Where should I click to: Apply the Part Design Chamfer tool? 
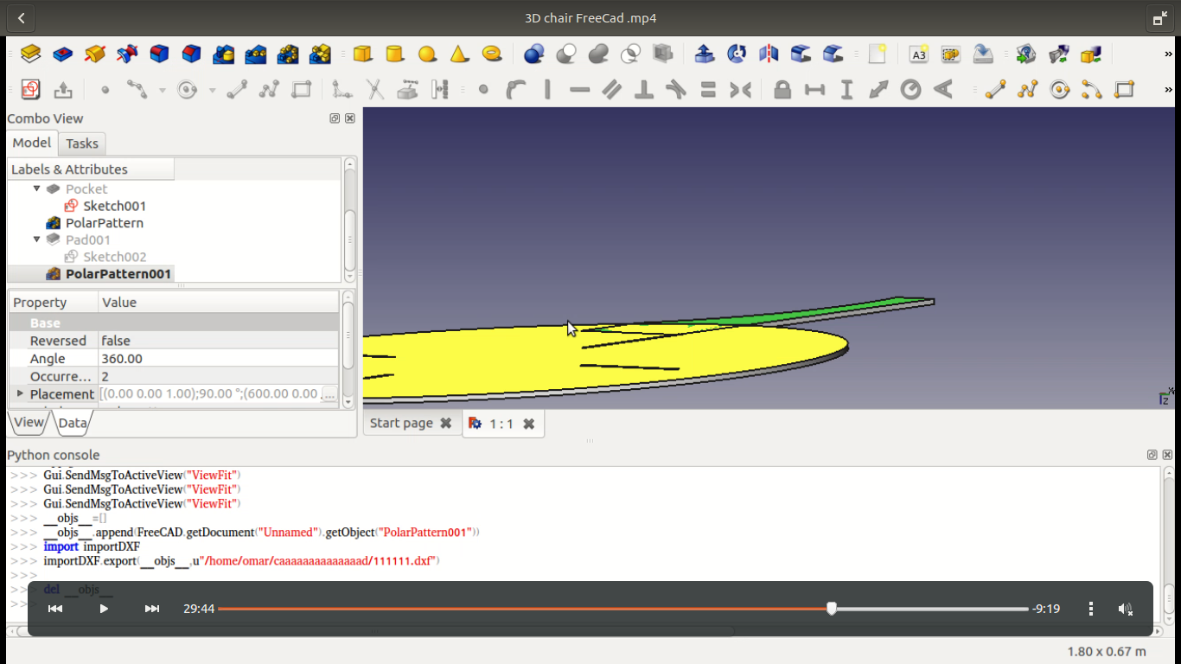191,54
